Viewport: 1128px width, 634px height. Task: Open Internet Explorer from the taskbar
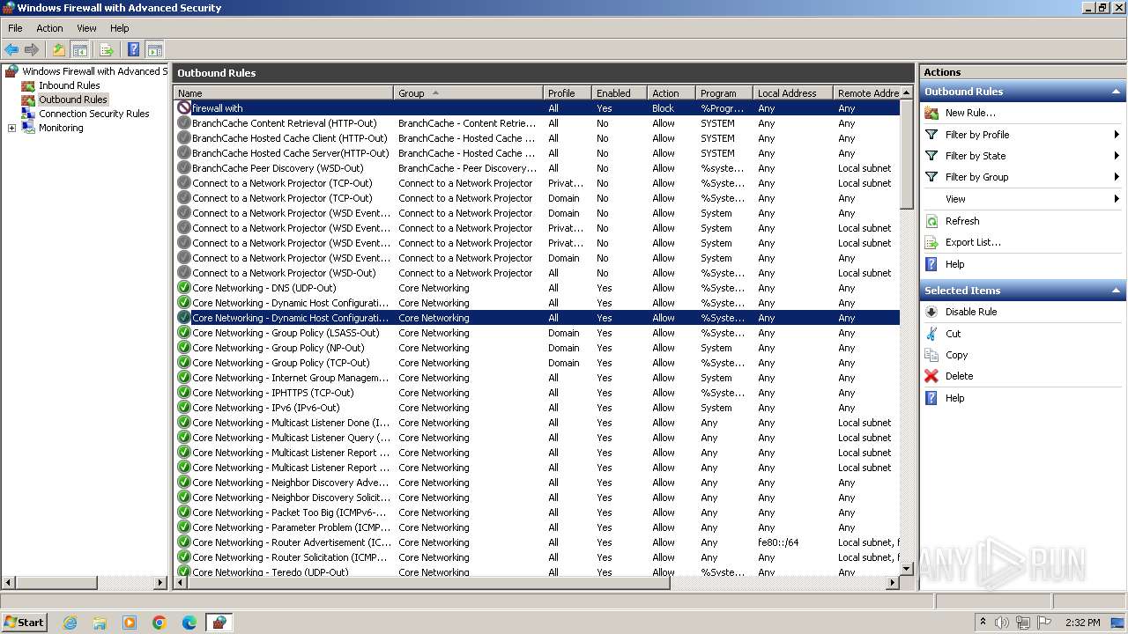coord(70,623)
